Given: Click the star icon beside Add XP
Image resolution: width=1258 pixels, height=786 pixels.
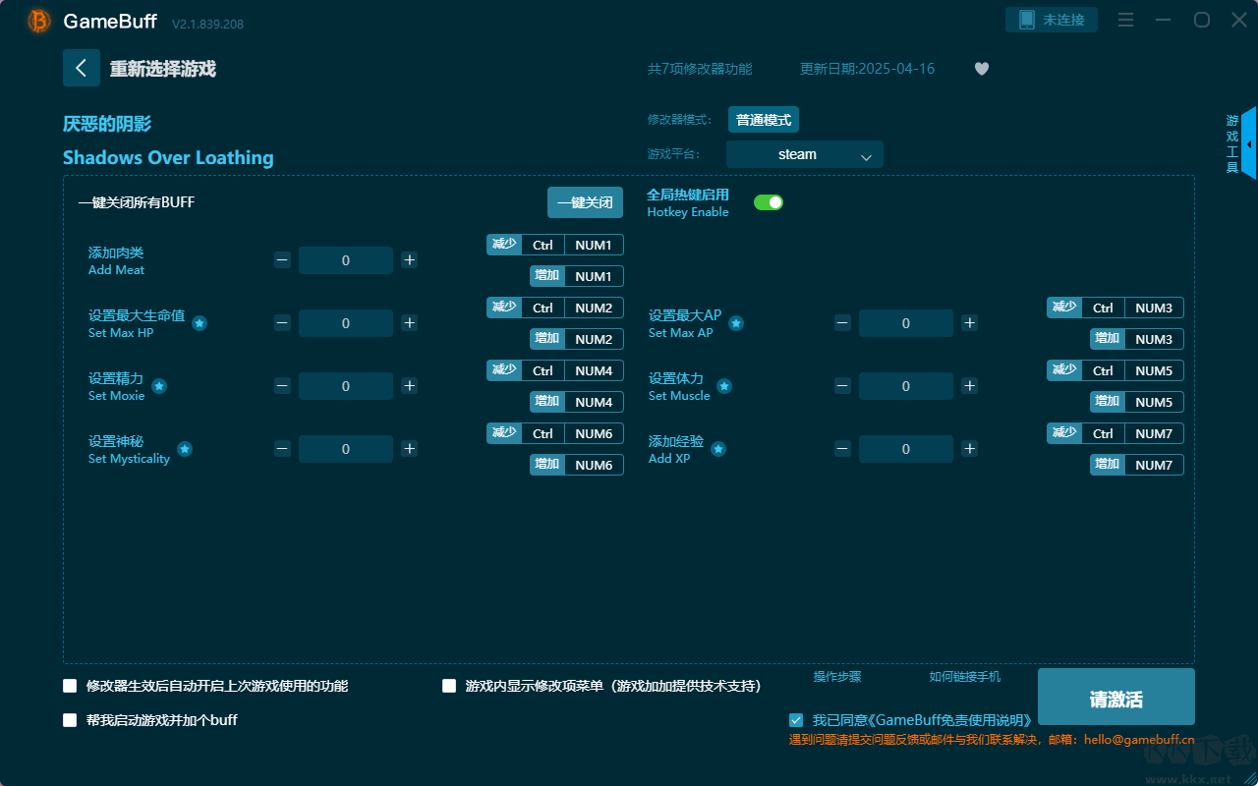Looking at the screenshot, I should click(x=718, y=449).
